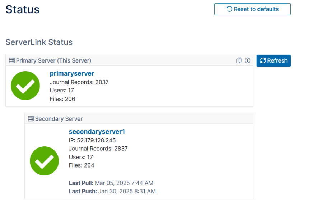Click the Files: 206 entry
The image size is (321, 213).
[x=62, y=99]
